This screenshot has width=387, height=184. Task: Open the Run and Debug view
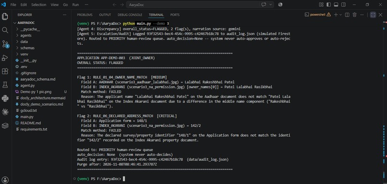click(x=5, y=58)
